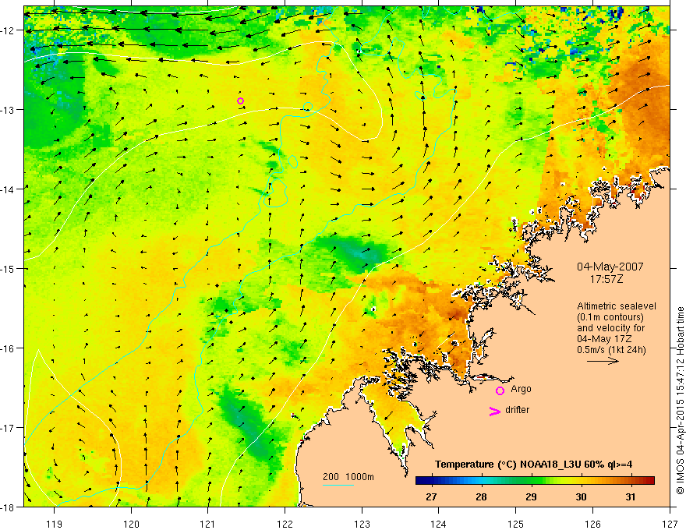Click the 121 longitude axis label

coord(208,524)
